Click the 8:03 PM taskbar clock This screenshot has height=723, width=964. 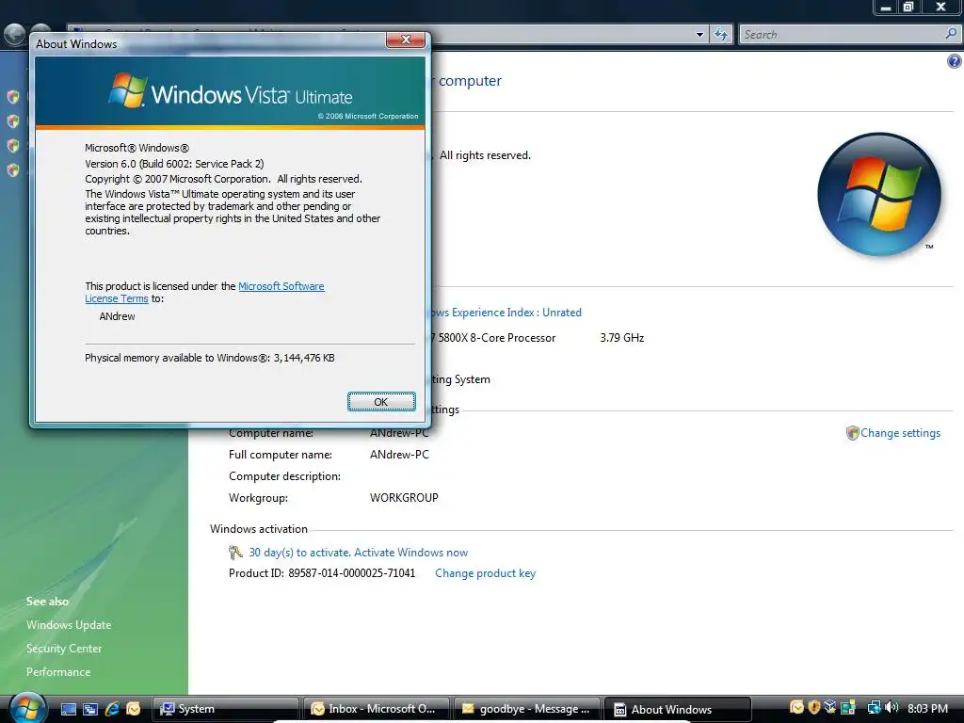point(927,708)
